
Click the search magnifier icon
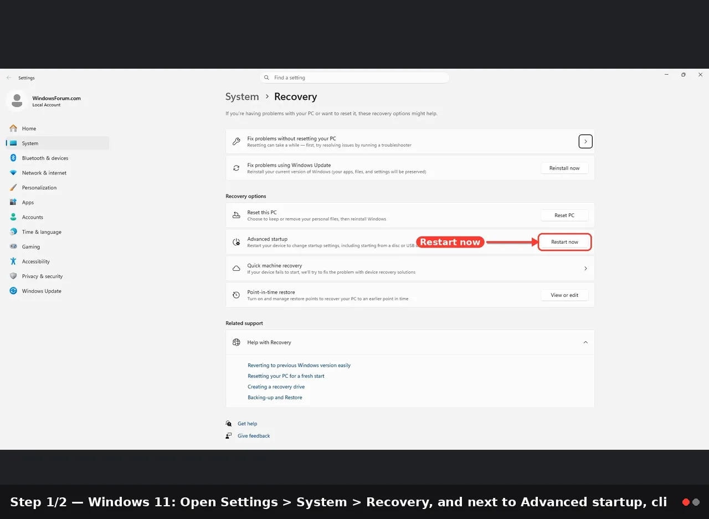[x=266, y=78]
